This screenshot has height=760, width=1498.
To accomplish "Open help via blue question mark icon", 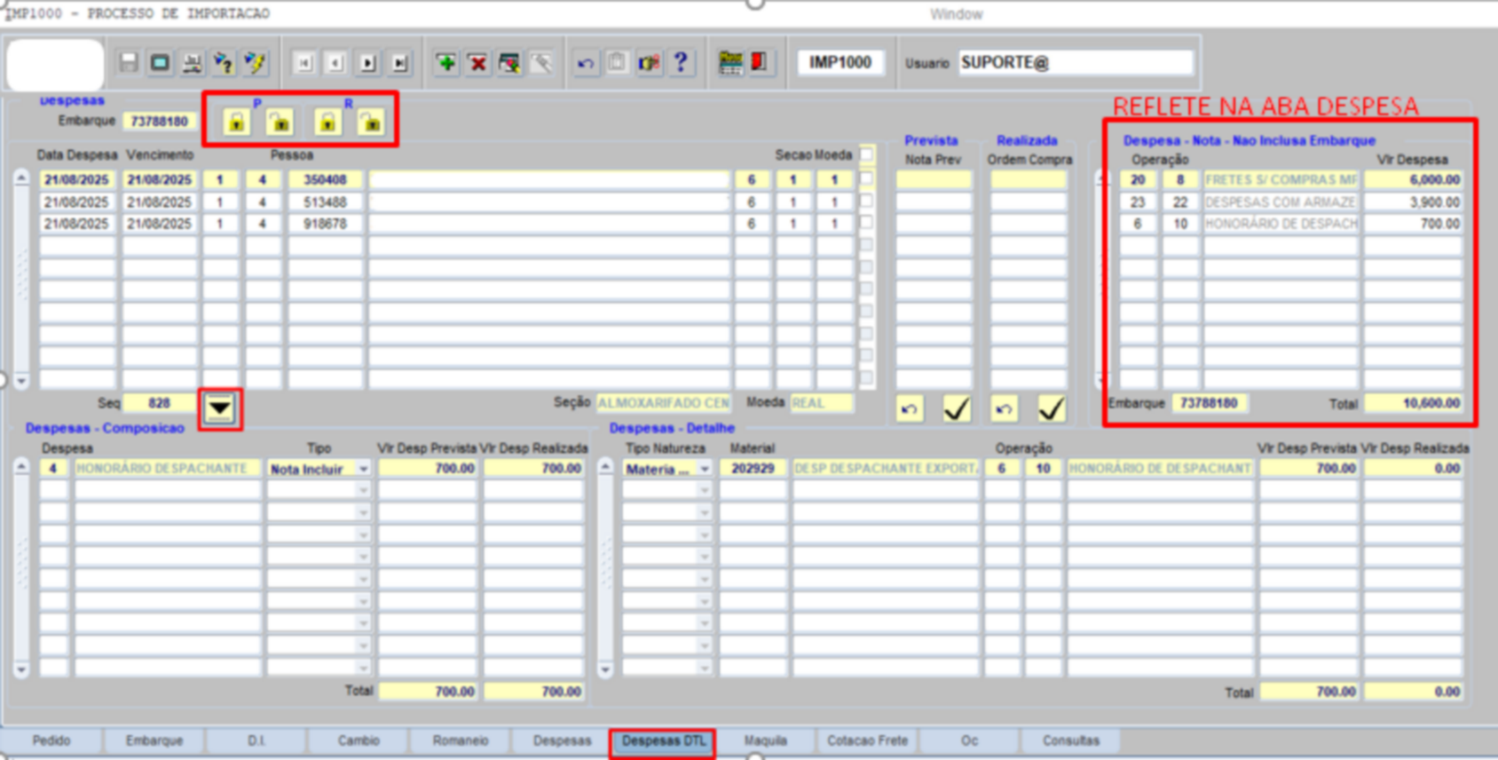I will click(681, 62).
